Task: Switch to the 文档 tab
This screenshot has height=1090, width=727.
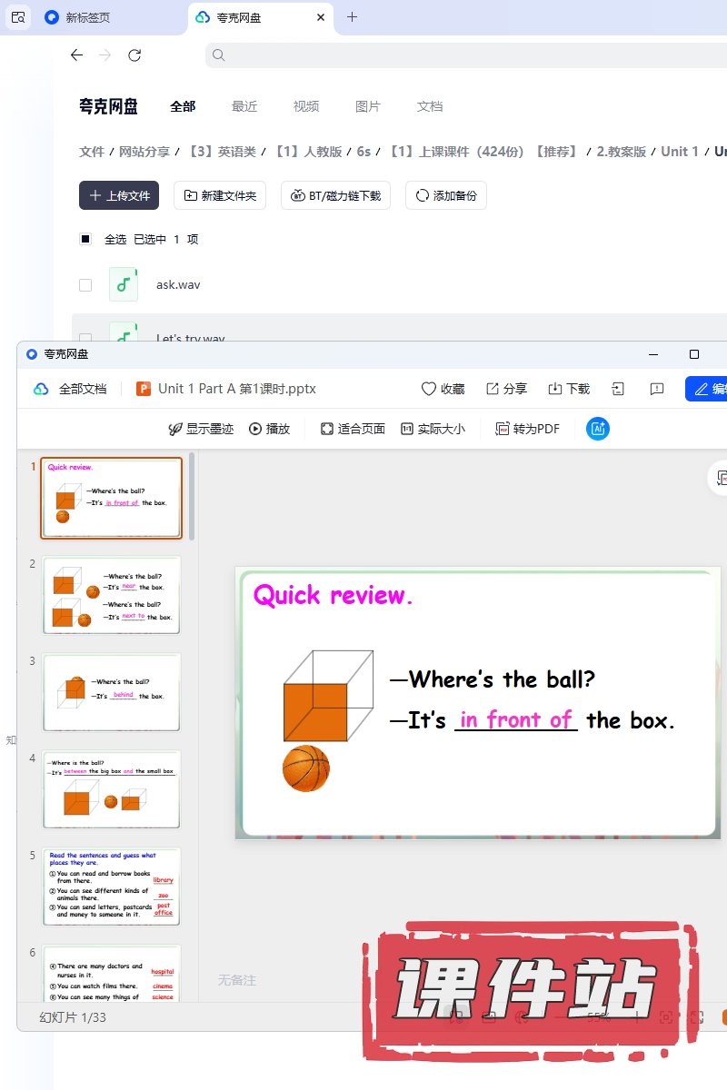Action: click(430, 106)
